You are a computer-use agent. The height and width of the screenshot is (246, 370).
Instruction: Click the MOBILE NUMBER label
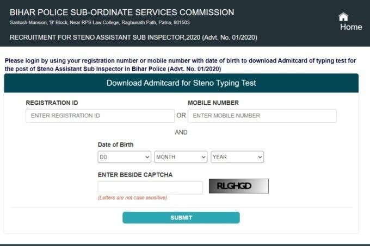coord(213,103)
